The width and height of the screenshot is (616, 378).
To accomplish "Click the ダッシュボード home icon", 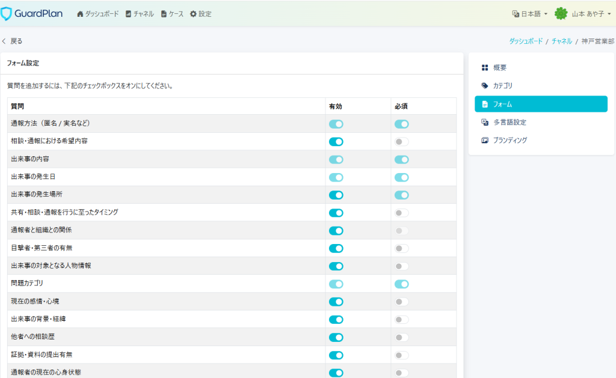I will point(80,14).
